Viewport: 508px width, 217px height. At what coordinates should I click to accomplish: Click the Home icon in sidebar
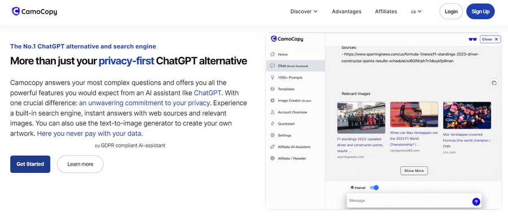[x=273, y=54]
